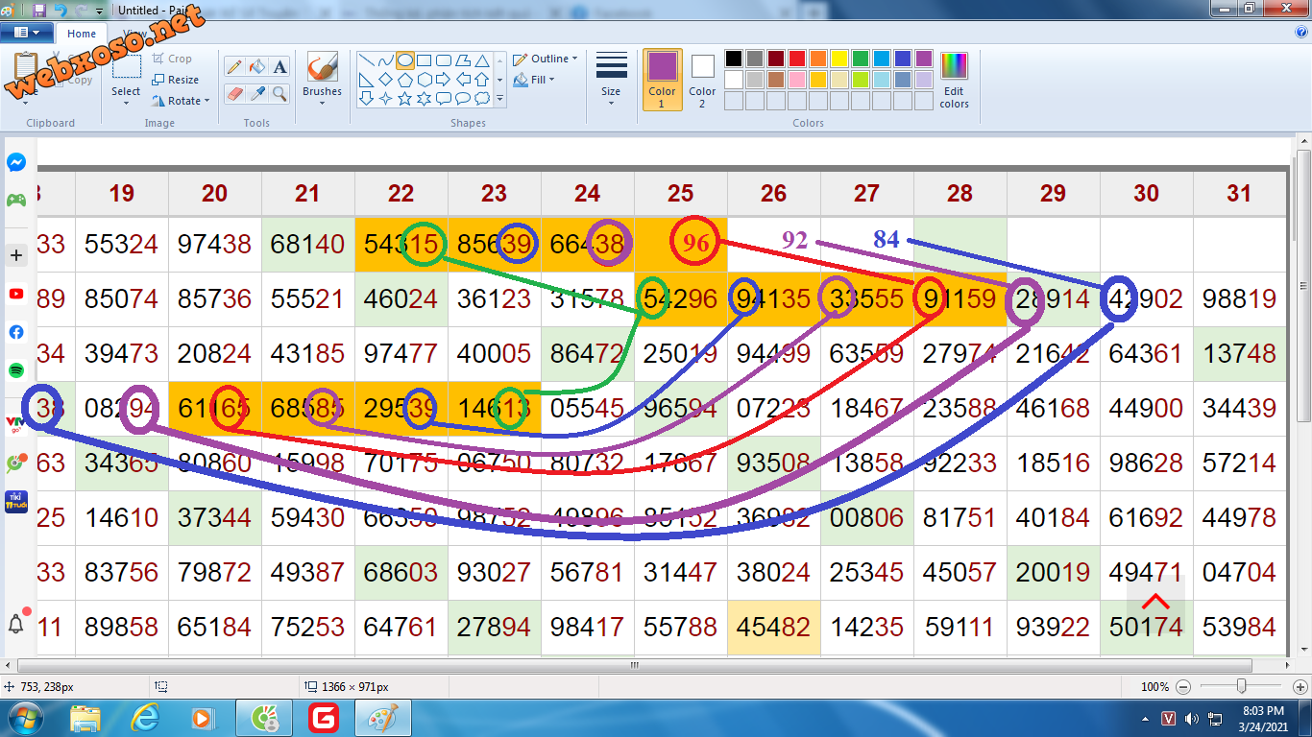Expand the Select dropdown arrow
The image size is (1312, 737).
(126, 103)
